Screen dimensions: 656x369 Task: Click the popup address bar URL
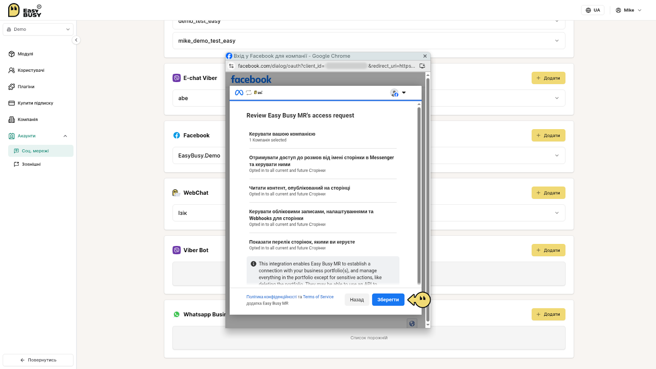[326, 66]
